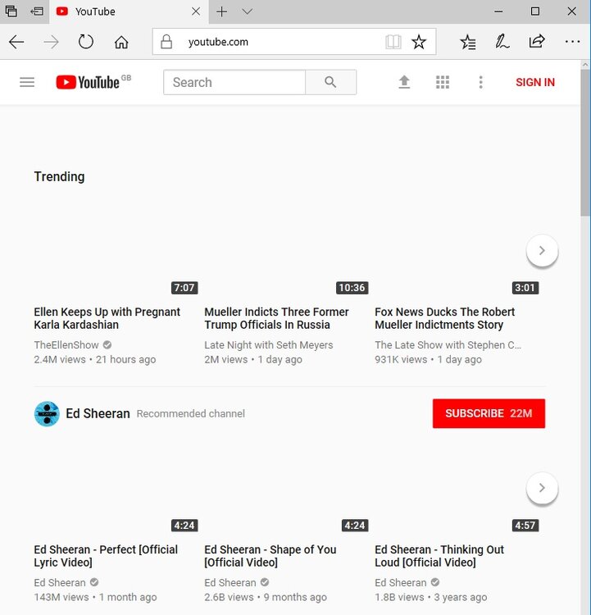Subscribe to Ed Sheeran channel
The width and height of the screenshot is (591, 615).
tap(489, 413)
